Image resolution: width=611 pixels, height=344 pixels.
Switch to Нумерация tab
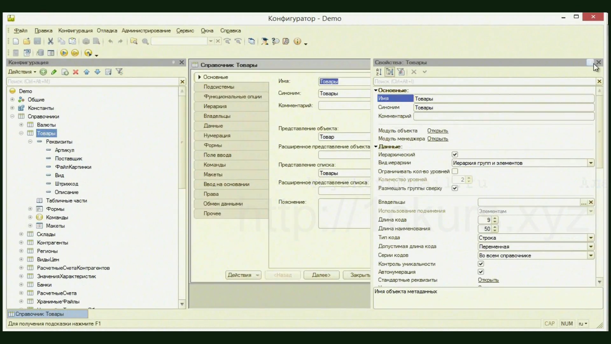coord(231,136)
